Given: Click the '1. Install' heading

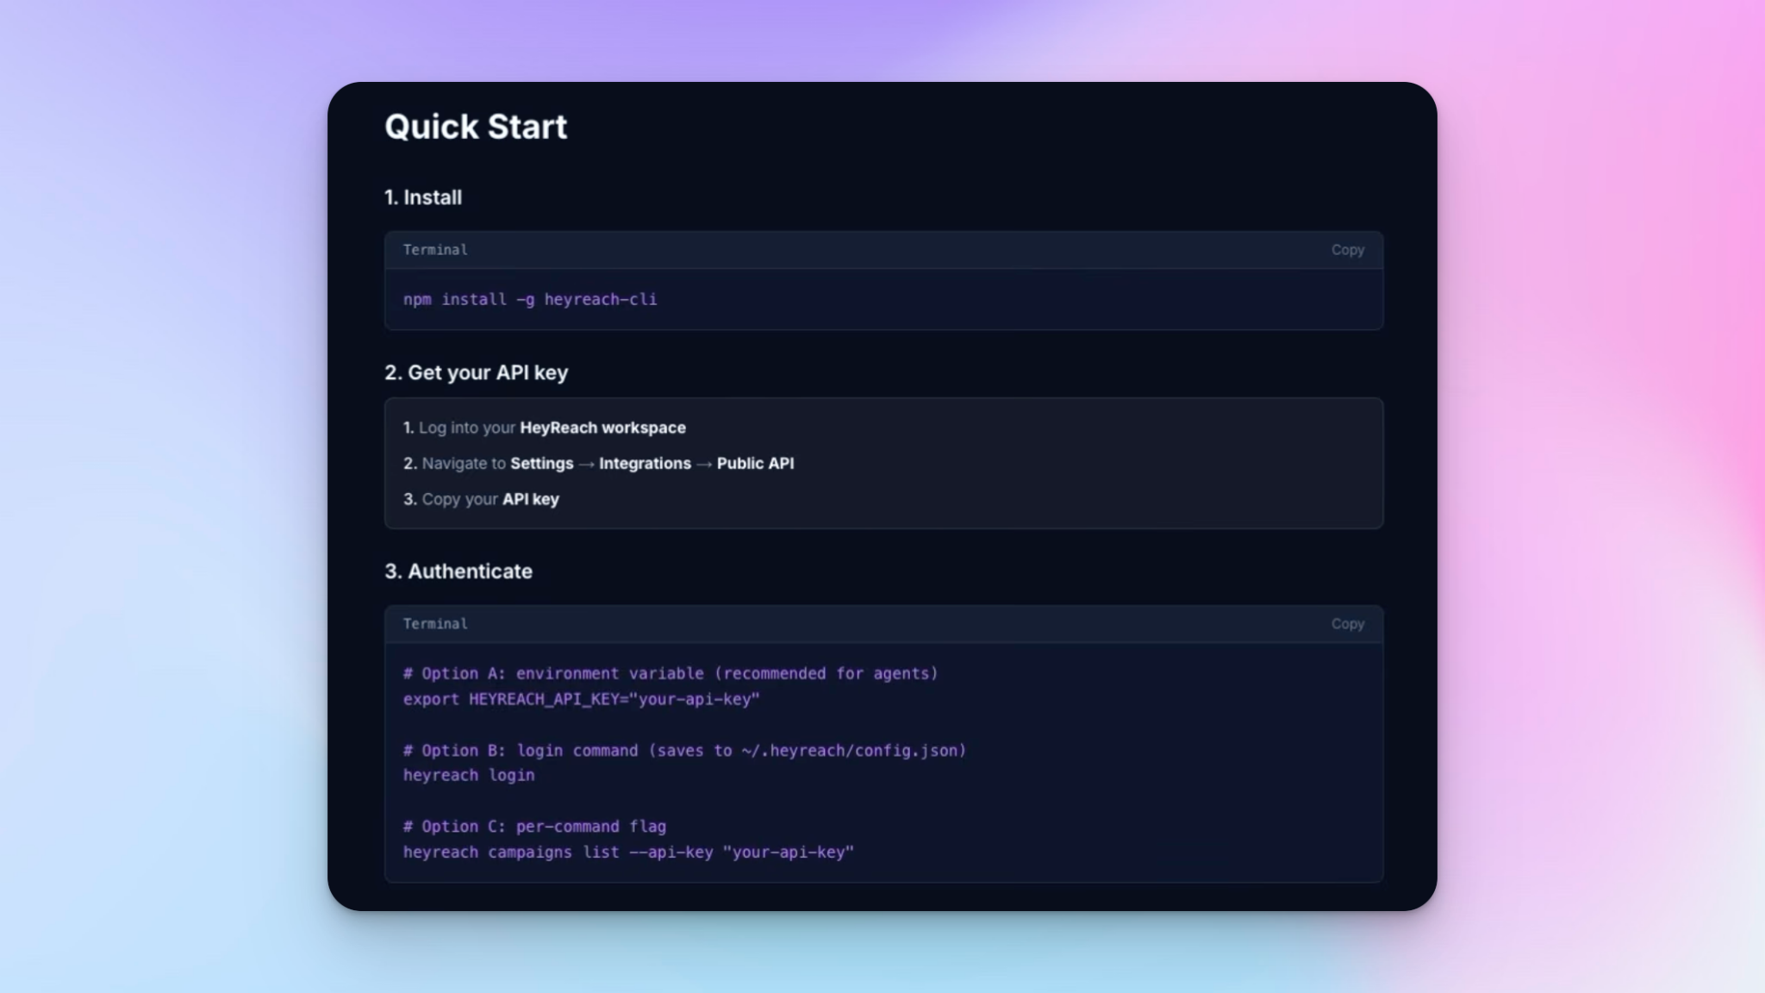Looking at the screenshot, I should 423,197.
